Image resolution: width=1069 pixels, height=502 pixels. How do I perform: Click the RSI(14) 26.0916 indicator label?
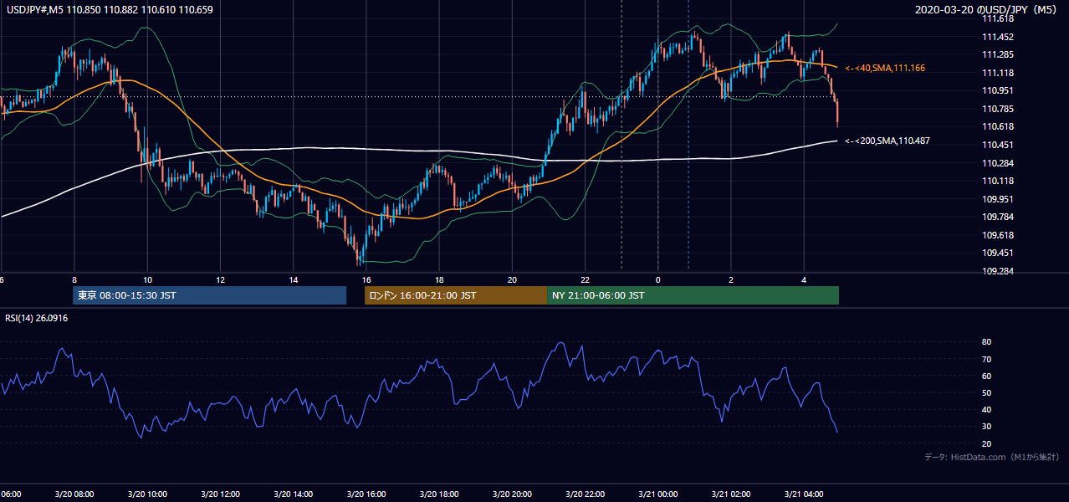(x=37, y=318)
